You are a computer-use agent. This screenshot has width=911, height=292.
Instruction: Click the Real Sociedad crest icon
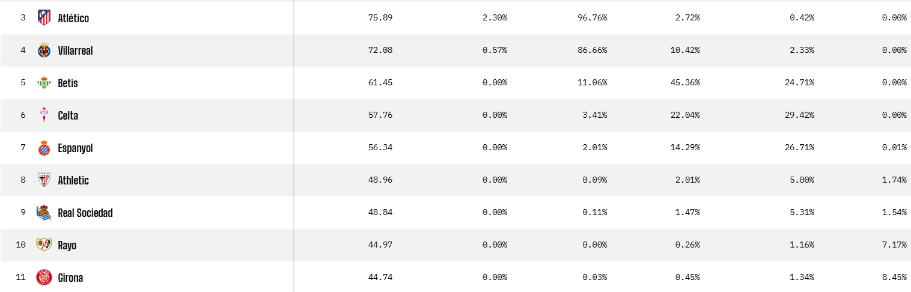[44, 213]
